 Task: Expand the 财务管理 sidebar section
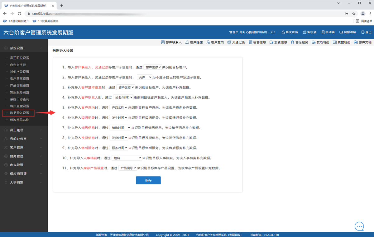click(24, 156)
